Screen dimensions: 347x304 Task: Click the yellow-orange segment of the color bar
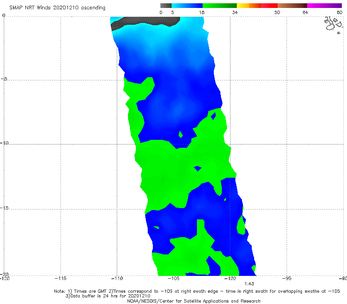[249, 6]
